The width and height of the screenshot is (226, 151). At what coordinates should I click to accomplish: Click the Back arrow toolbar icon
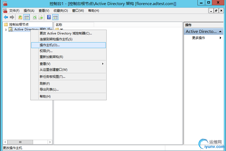(6, 17)
